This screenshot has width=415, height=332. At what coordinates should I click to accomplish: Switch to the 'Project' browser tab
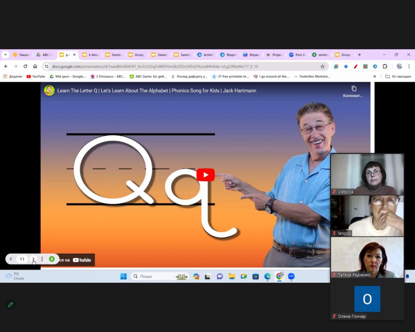click(x=274, y=55)
